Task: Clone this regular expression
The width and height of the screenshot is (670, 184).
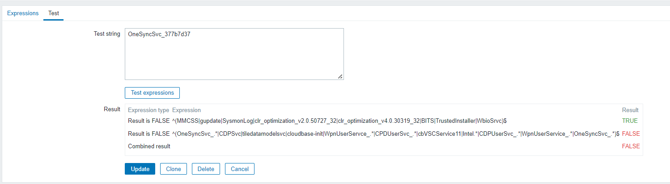Action: [x=174, y=169]
